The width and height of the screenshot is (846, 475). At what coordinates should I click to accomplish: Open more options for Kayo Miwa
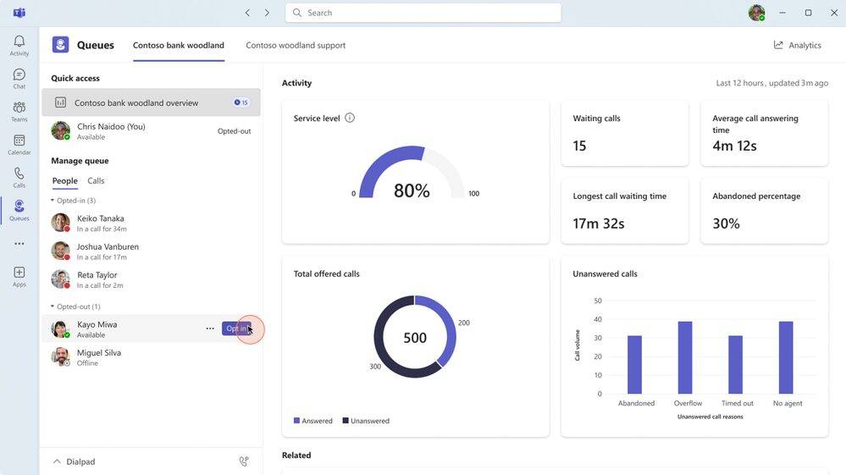click(210, 329)
